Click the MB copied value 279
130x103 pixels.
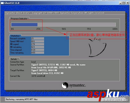pyautogui.click(x=38, y=44)
